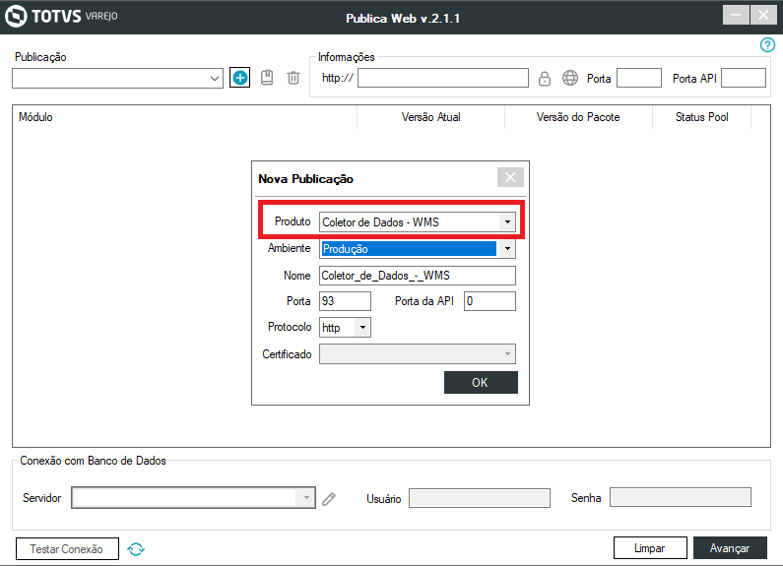Screen dimensions: 783x566
Task: Open the Servidor combo box
Action: click(193, 498)
